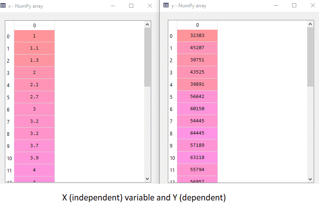This screenshot has height=209, width=319.
Task: Click the y array vertical scrollbar thumb
Action: pos(310,57)
